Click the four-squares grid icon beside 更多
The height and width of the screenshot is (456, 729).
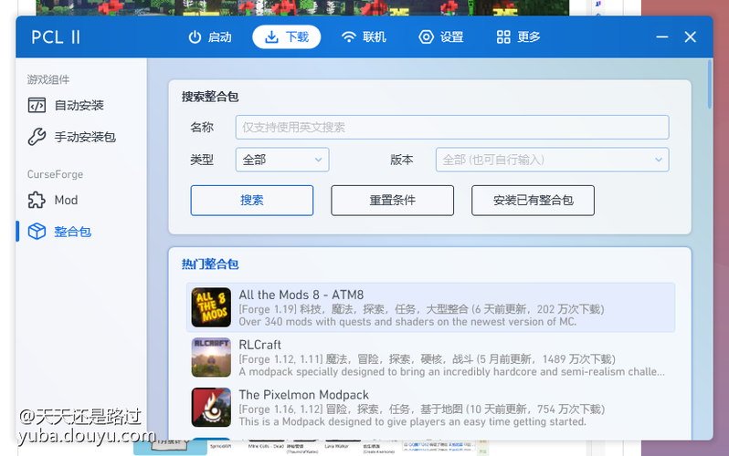(503, 37)
